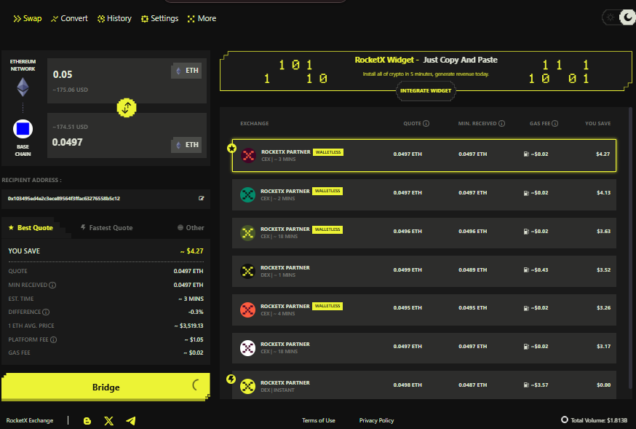Open the X (Twitter) icon
This screenshot has width=636, height=429.
[108, 421]
